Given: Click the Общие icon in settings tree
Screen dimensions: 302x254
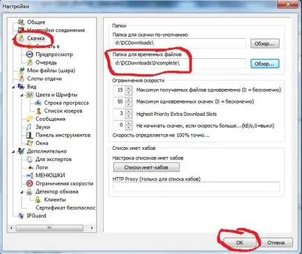Looking at the screenshot, I should click(x=21, y=22).
